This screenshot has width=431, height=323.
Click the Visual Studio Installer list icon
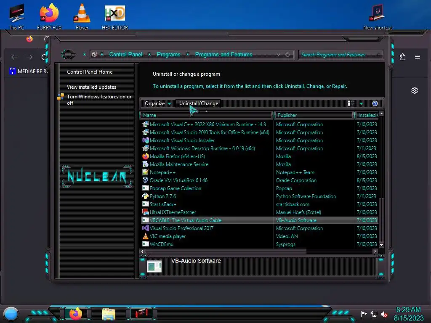pos(145,140)
